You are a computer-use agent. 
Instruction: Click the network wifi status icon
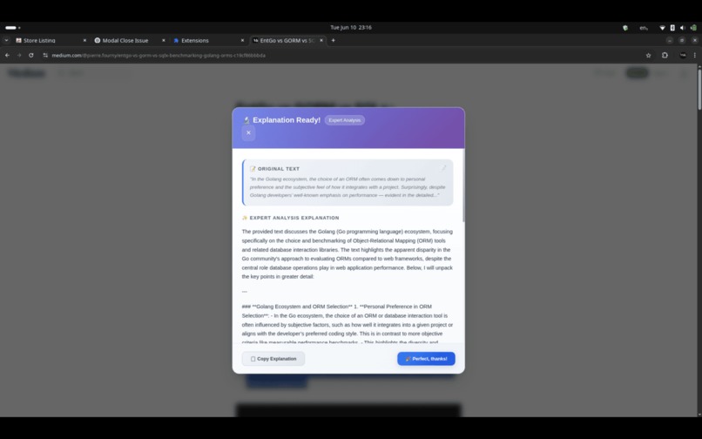(x=662, y=28)
